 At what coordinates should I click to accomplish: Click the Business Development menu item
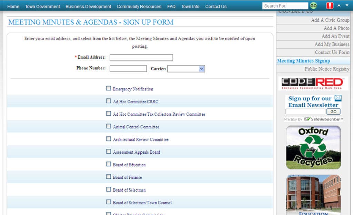click(x=88, y=7)
